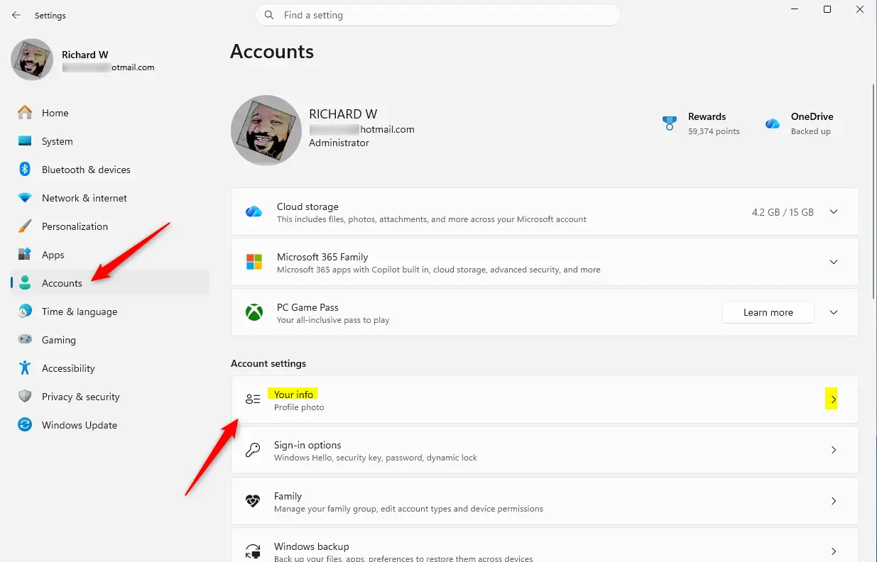The image size is (877, 562).
Task: Open System settings
Action: point(110,141)
